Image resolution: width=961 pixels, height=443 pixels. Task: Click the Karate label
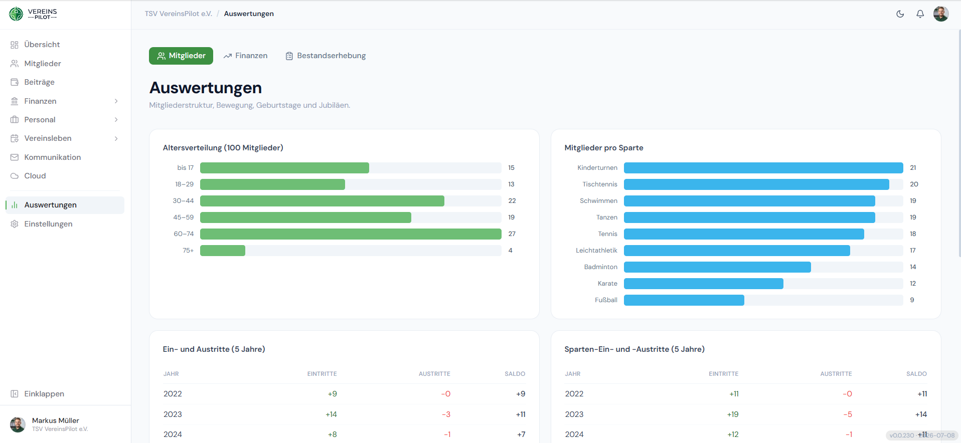607,284
